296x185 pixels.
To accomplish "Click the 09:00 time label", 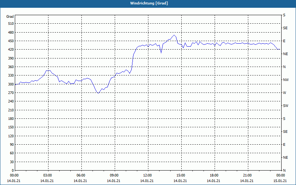I will (114, 175).
